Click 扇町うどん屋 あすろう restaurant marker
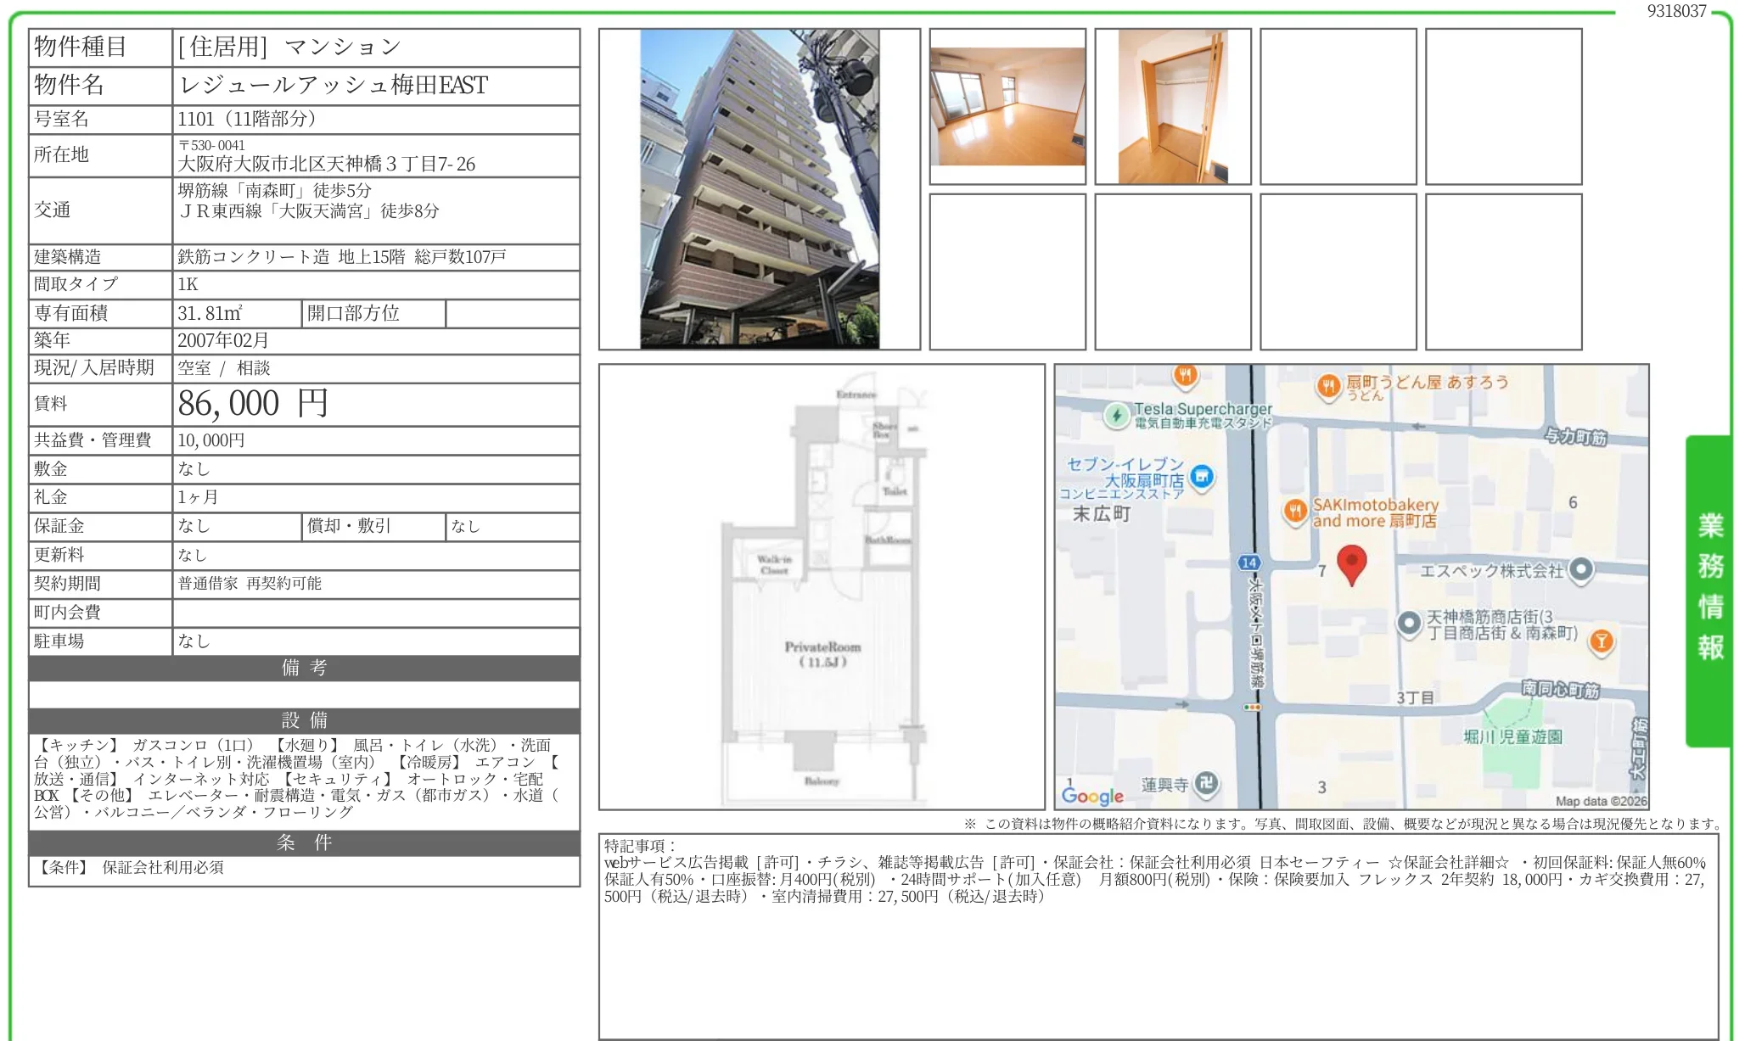Image resolution: width=1745 pixels, height=1041 pixels. pyautogui.click(x=1328, y=386)
